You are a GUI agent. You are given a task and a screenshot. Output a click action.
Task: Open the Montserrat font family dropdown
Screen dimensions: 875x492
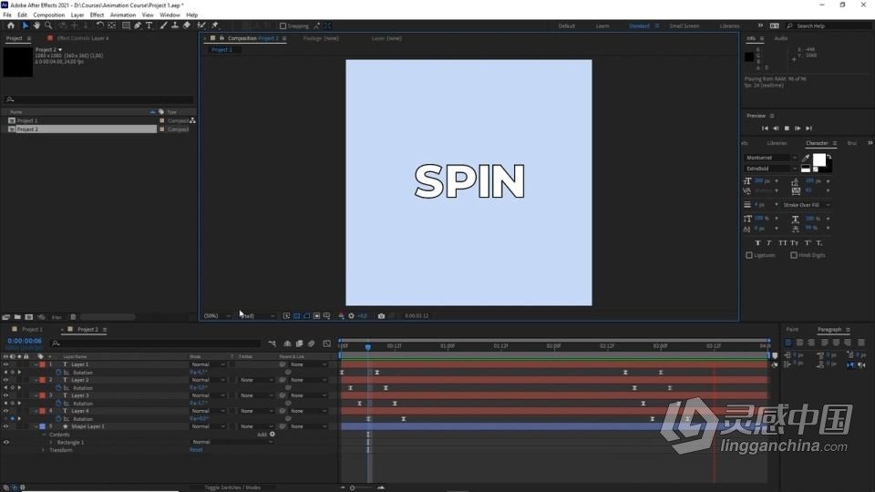771,158
